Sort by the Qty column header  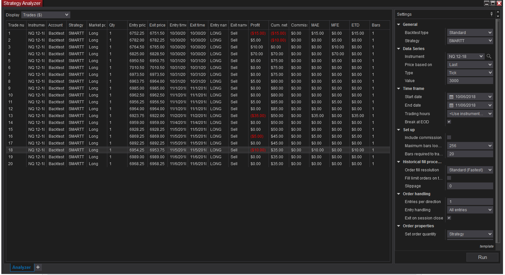[x=117, y=25]
